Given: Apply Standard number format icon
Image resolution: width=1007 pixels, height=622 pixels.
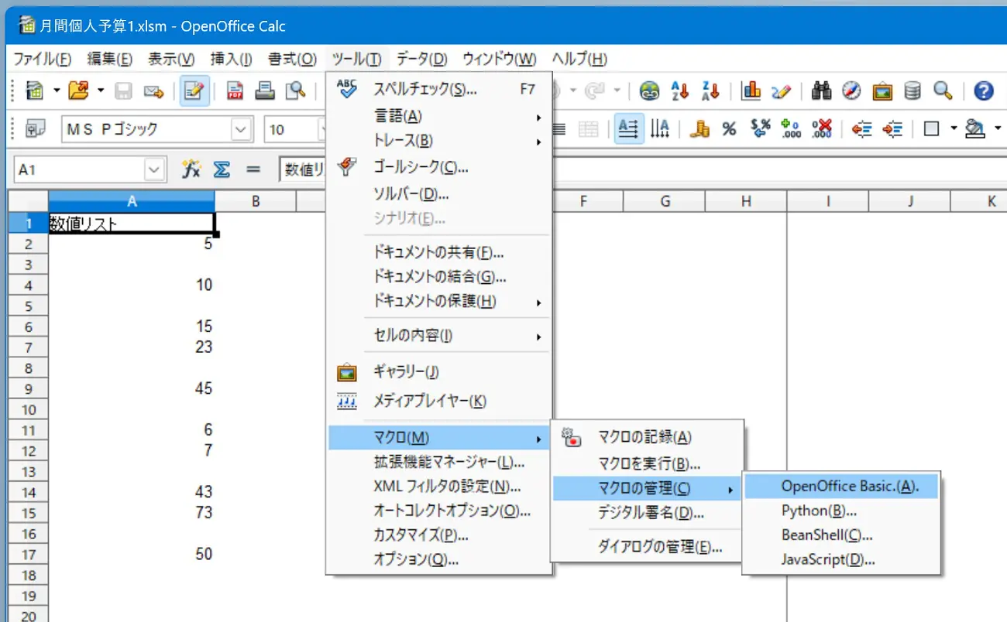Looking at the screenshot, I should (761, 129).
